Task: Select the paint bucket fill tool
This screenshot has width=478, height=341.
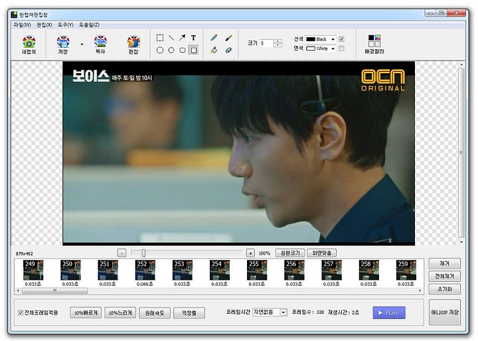Action: point(214,50)
